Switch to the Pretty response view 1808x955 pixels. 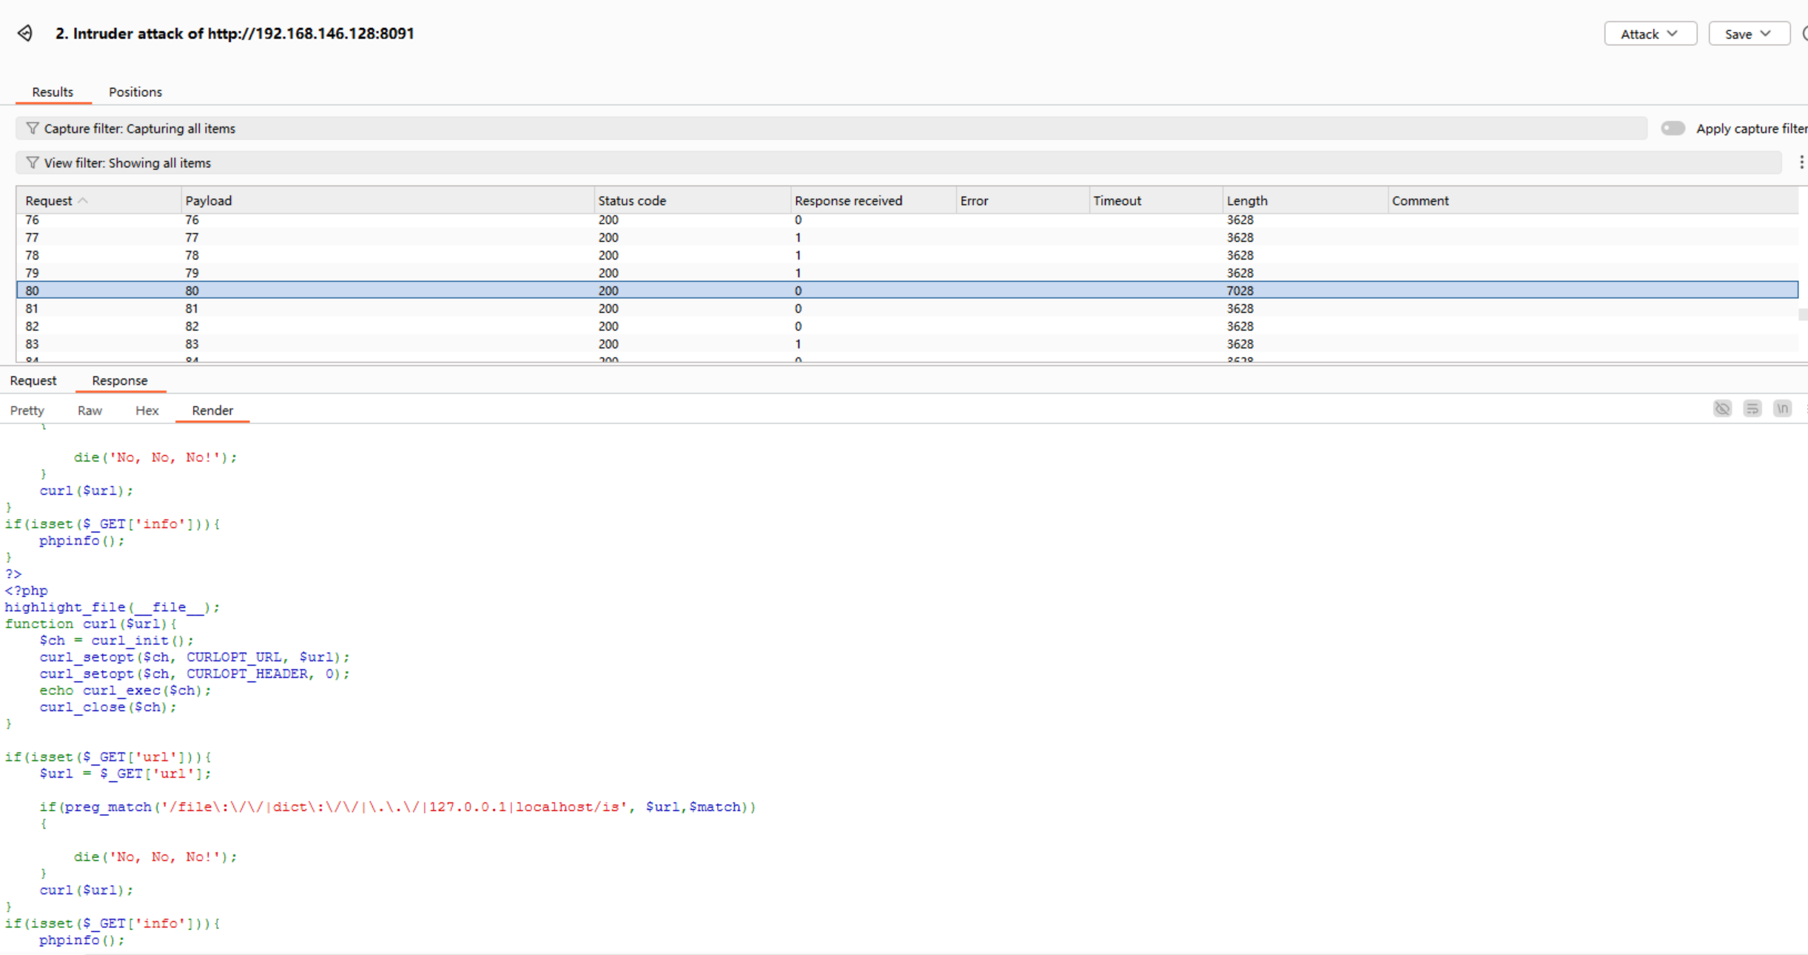pos(27,411)
